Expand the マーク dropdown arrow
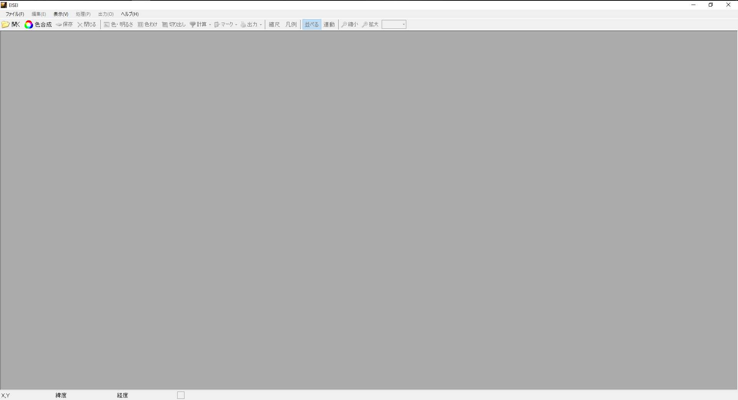This screenshot has height=400, width=738. [x=236, y=25]
